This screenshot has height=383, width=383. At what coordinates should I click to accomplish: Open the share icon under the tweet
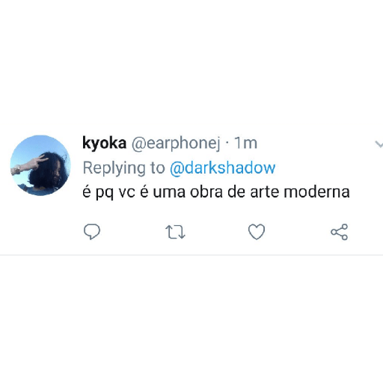[x=339, y=232]
